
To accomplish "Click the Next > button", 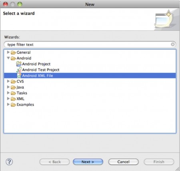I will click(88, 162).
